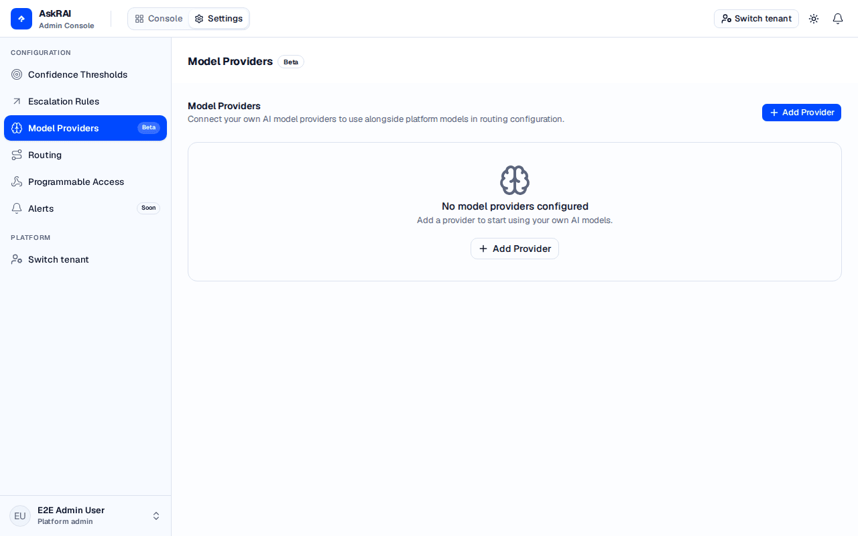Click the Beta badge beside page title
The width and height of the screenshot is (858, 536).
(291, 62)
